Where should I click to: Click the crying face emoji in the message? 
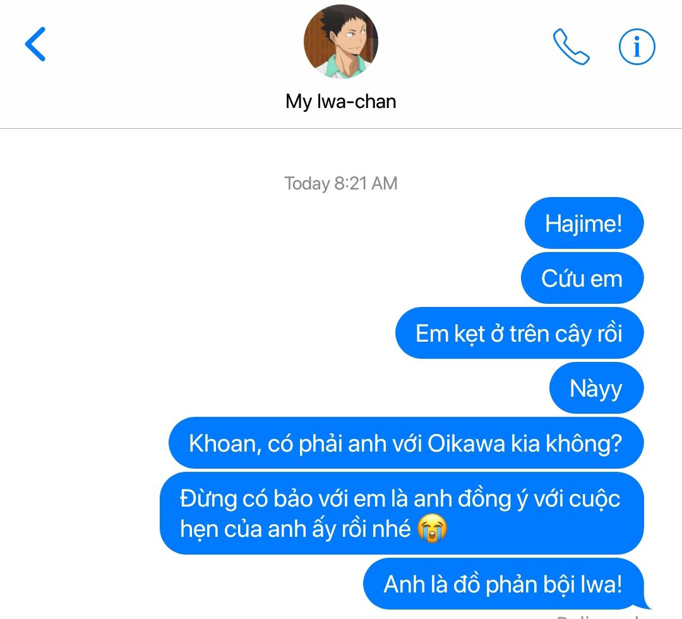(432, 528)
